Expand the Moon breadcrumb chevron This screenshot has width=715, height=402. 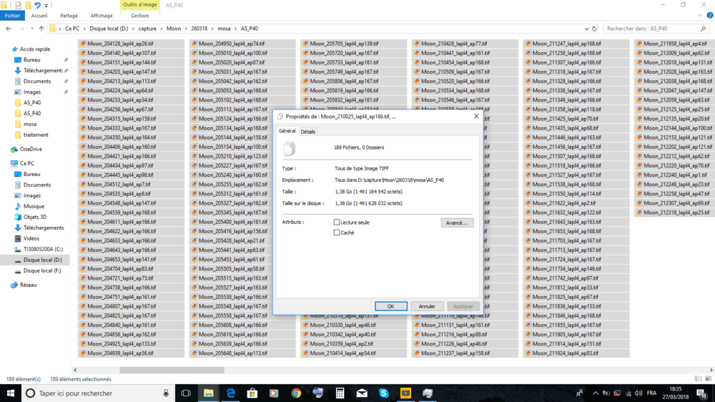pyautogui.click(x=186, y=29)
